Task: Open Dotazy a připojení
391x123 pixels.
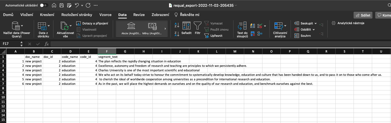Action: coord(92,23)
